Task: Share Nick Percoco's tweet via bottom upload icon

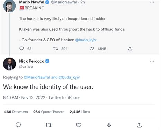Action: [x=139, y=125]
